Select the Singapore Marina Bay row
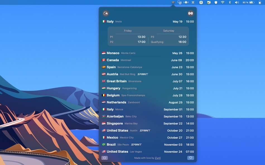 148,123
